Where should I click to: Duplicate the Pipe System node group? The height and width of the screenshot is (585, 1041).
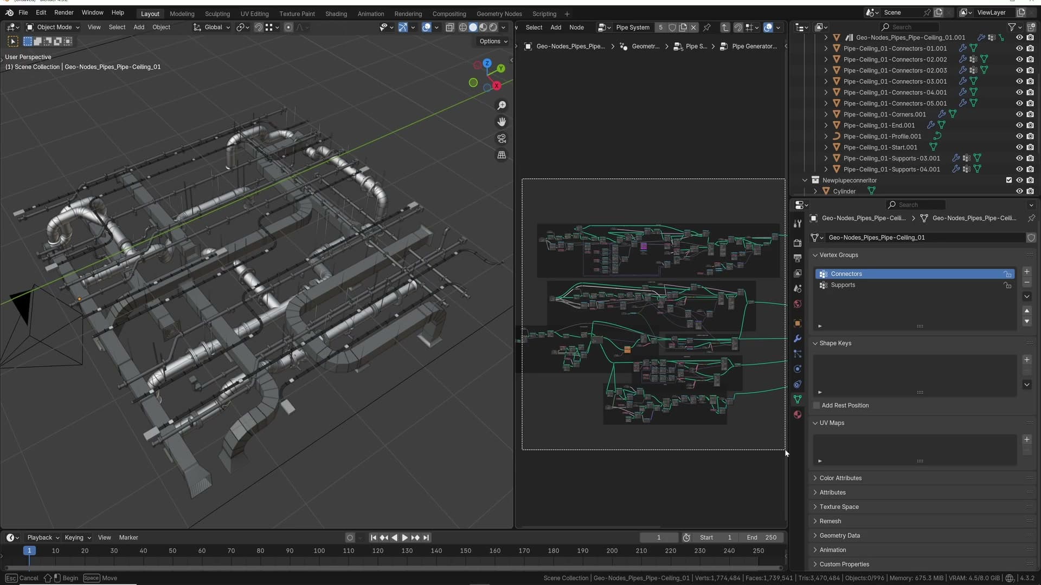tap(683, 27)
